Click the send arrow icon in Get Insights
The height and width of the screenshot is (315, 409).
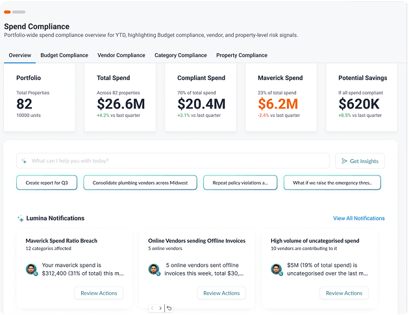[x=344, y=161]
